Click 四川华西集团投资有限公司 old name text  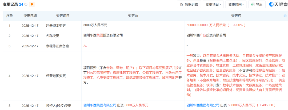coord(103,35)
